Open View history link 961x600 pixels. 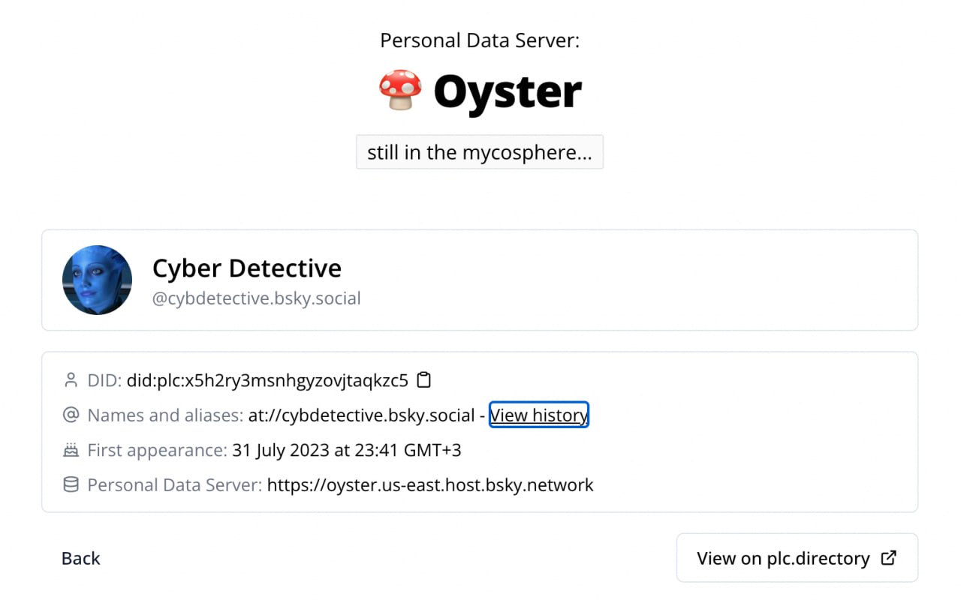(539, 415)
